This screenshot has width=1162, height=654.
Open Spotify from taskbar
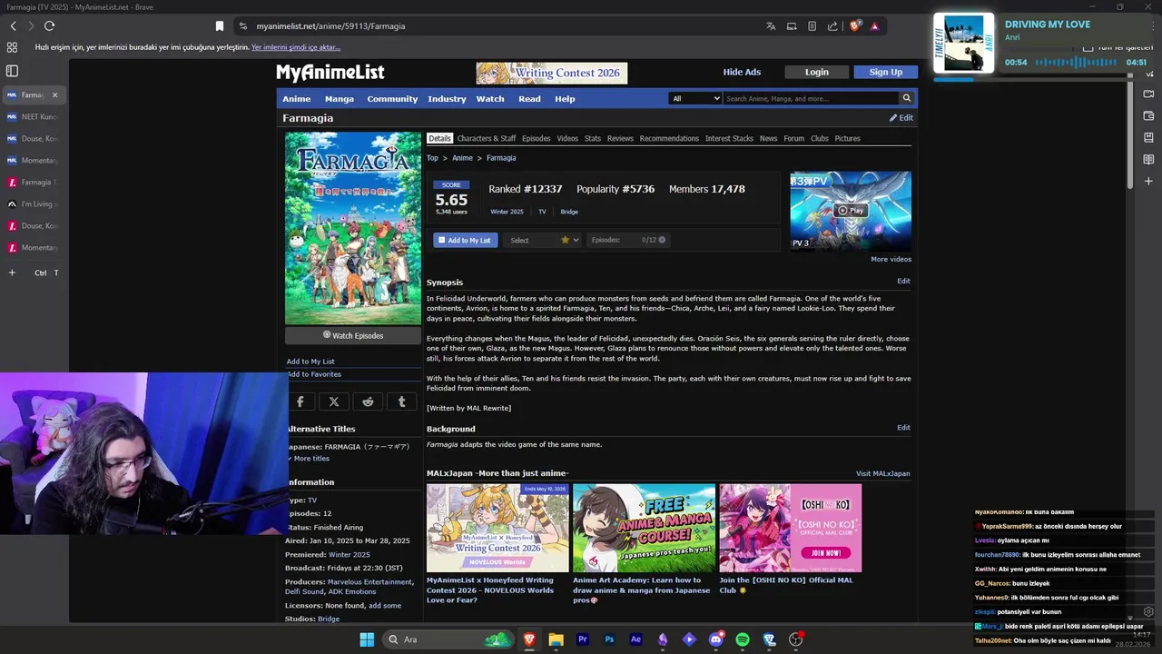pos(743,639)
